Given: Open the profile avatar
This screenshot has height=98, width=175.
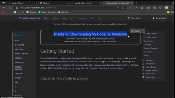Looking at the screenshot, I should coord(166,8).
